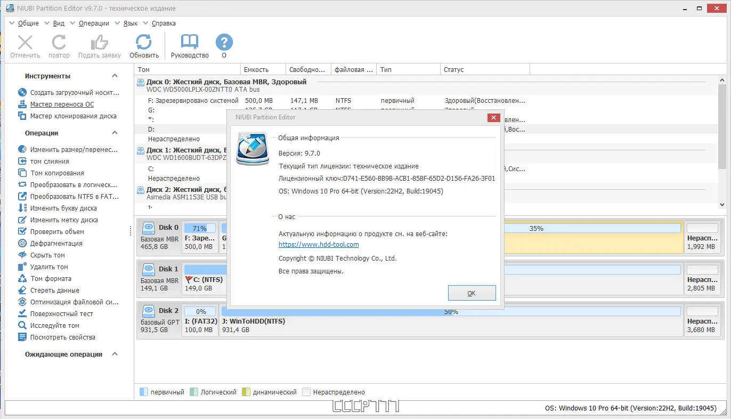Select 1,992 MB unallocated block on Disk 0
This screenshot has height=419, width=731.
click(702, 237)
